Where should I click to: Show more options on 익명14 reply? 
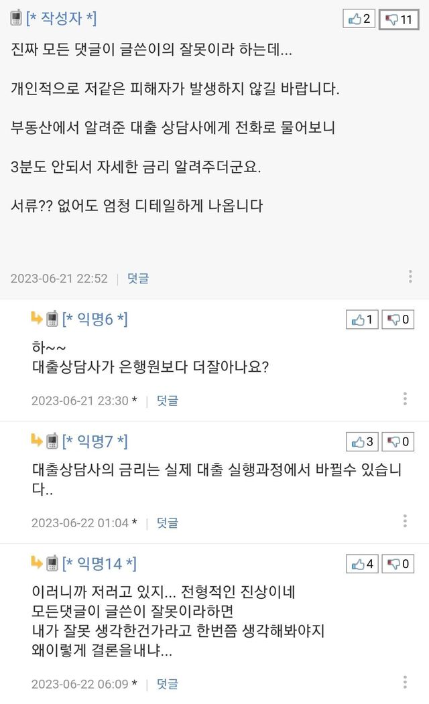406,683
